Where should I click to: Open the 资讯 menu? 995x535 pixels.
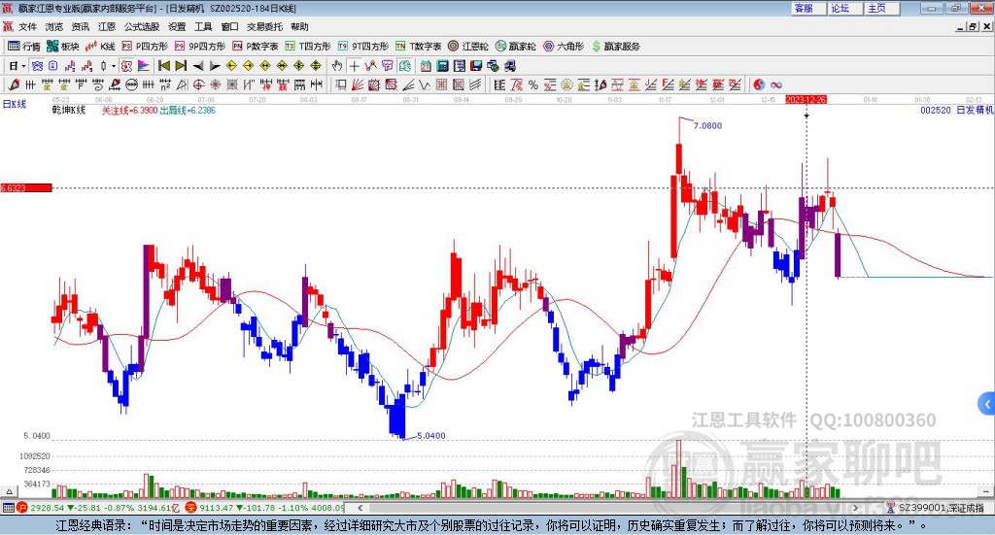pos(81,26)
